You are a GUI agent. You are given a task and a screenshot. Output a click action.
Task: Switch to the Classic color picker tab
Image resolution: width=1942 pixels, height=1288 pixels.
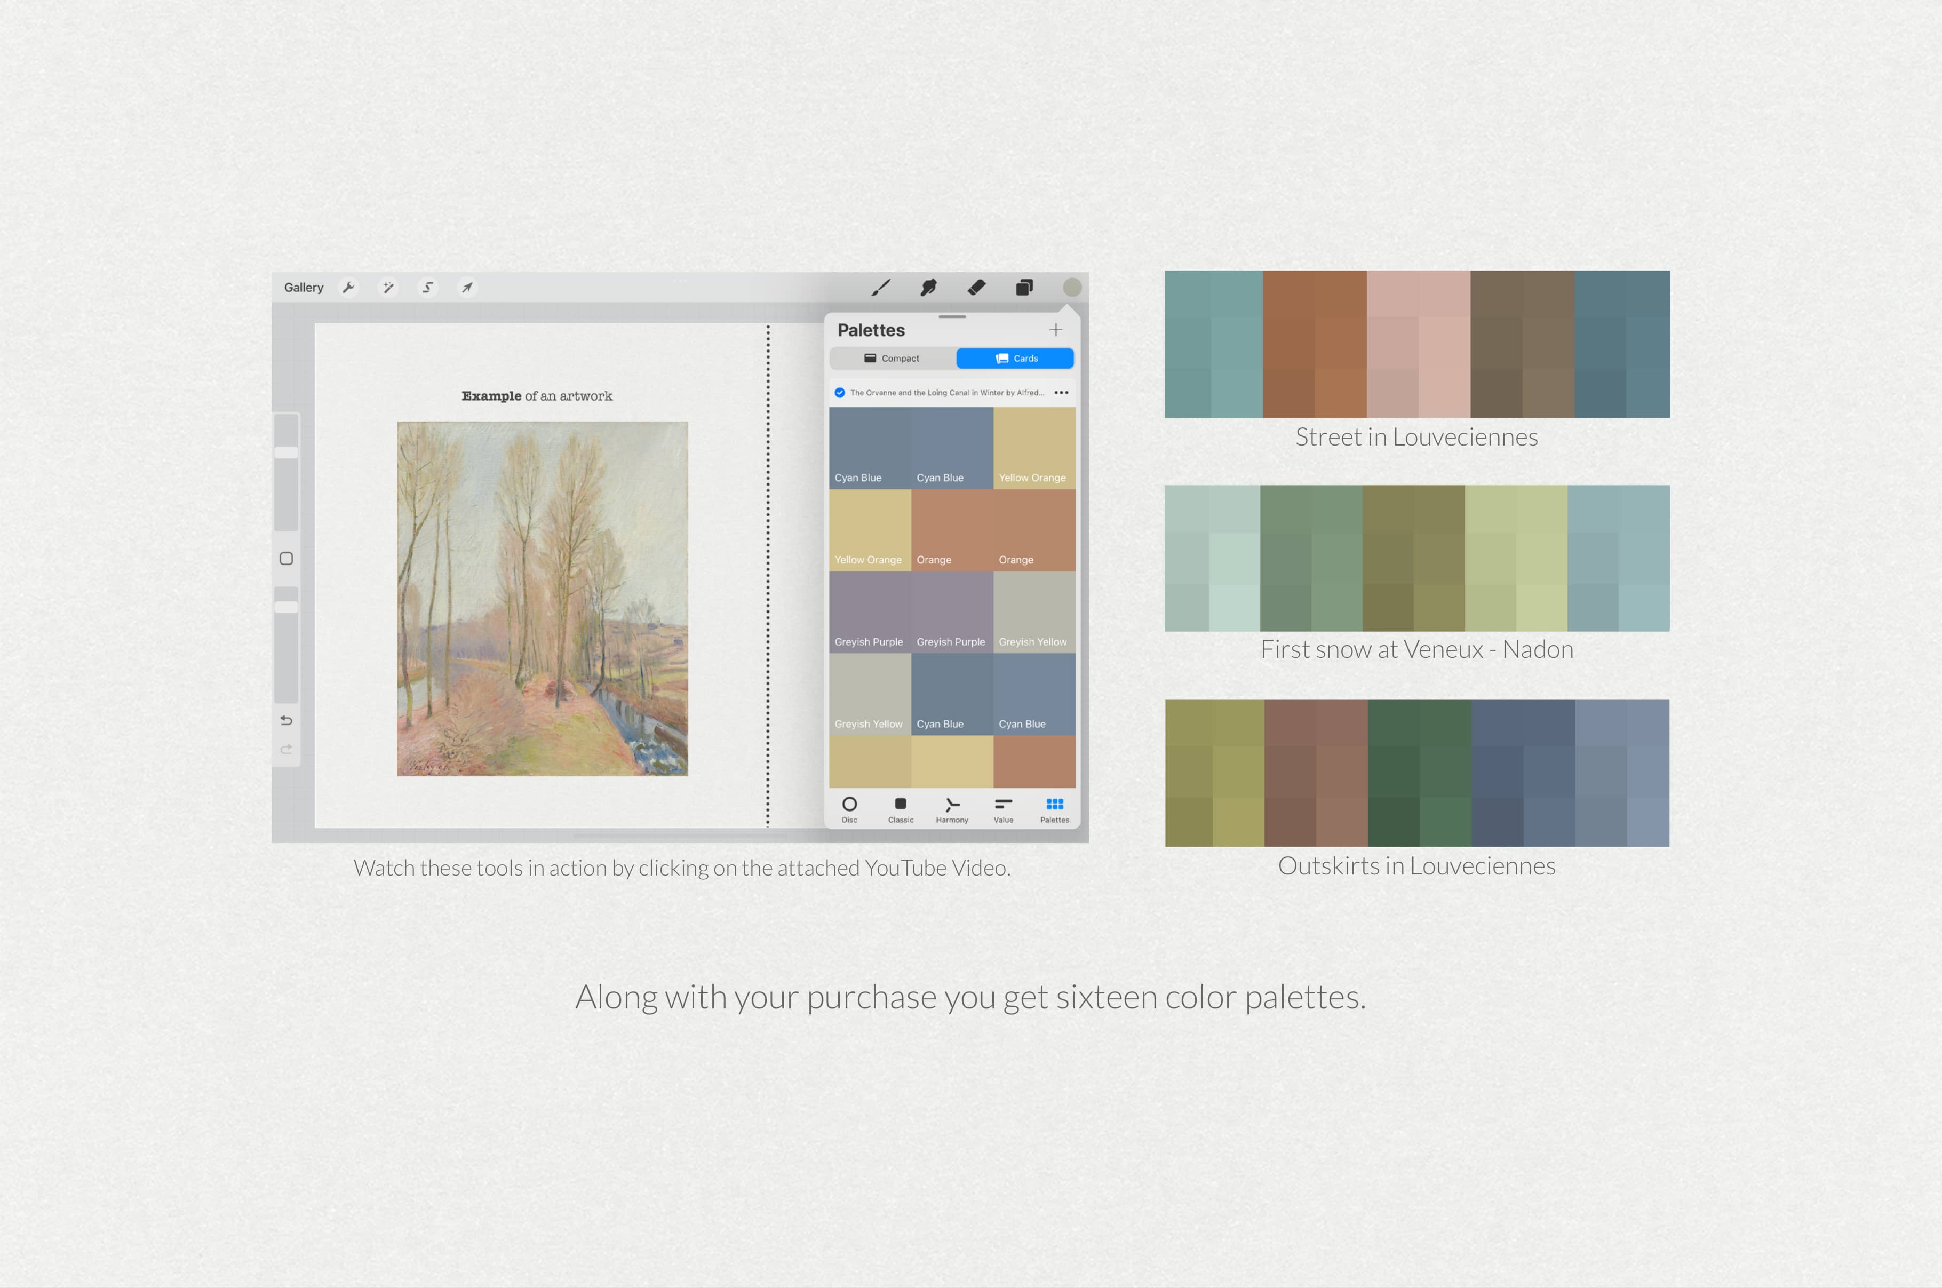901,809
